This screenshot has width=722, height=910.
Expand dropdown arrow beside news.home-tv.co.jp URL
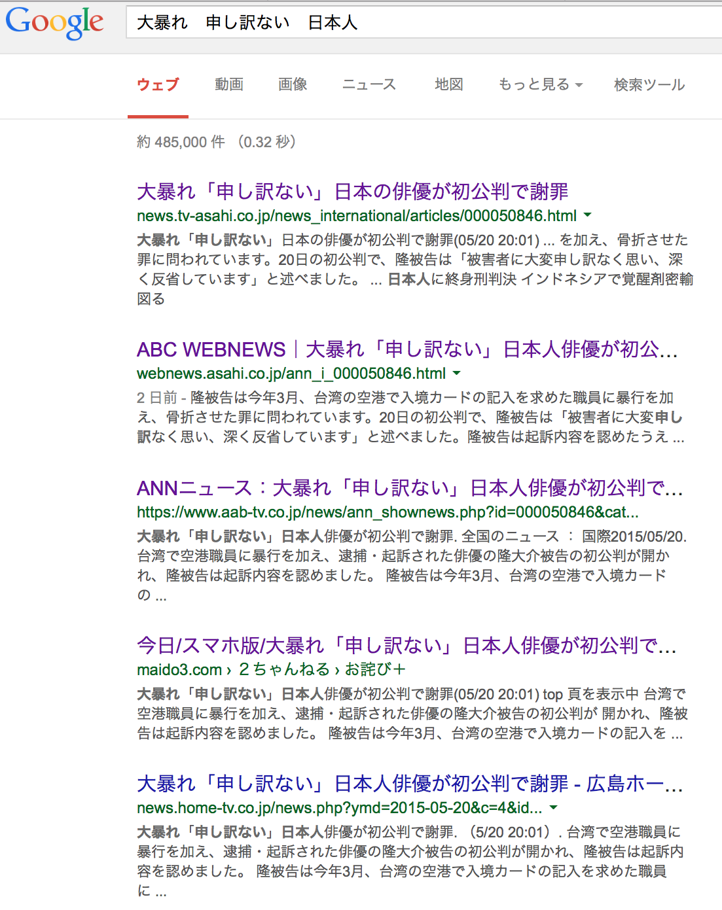[553, 807]
